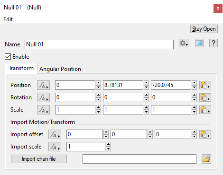223x175 pixels.
Task: Decrease second Rotation value with down spinner
Action: pyautogui.click(x=146, y=100)
